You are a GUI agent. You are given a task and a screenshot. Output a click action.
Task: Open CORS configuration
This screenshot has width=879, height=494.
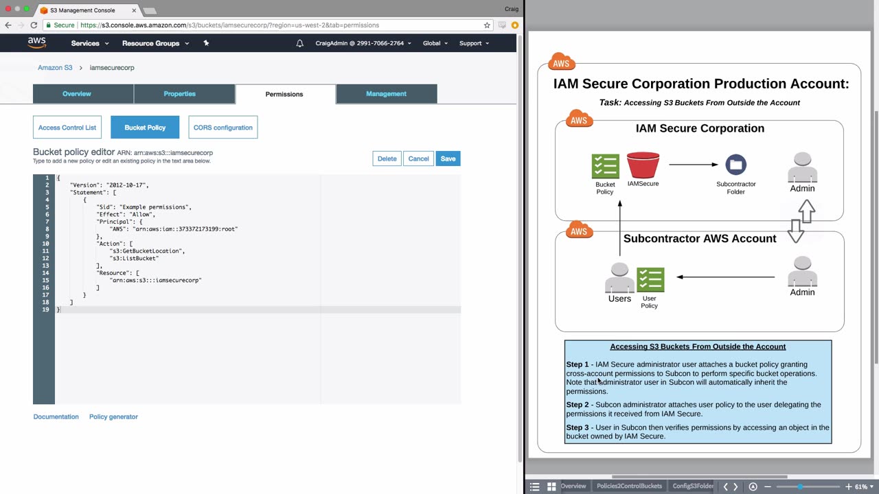pos(223,128)
